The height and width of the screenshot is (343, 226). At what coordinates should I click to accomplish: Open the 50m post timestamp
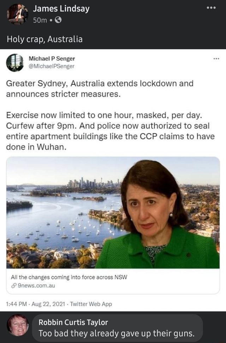(40, 20)
